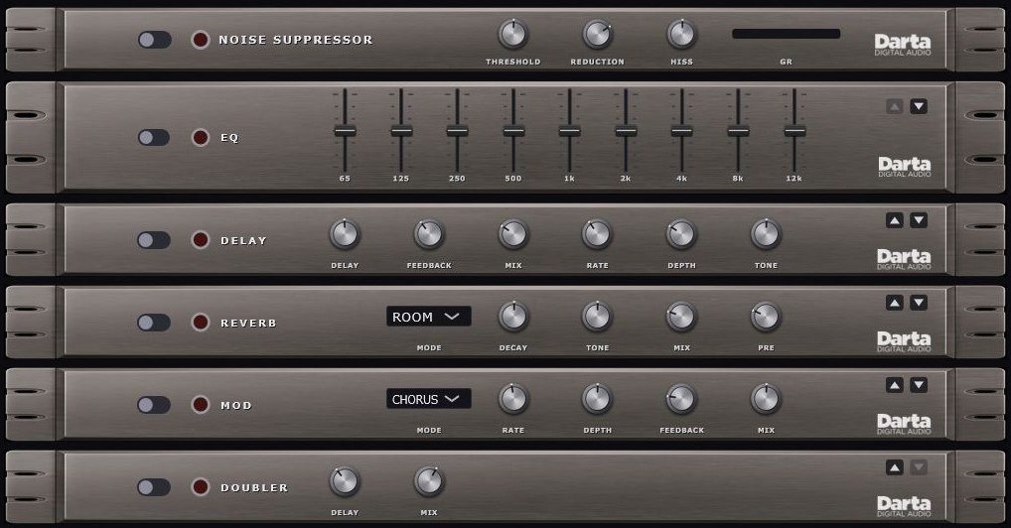Viewport: 1011px width, 528px height.
Task: Move the Delay module up
Action: (x=894, y=220)
